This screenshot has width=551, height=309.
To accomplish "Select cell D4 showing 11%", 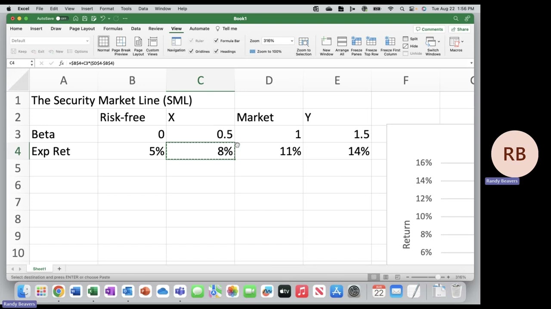I will pyautogui.click(x=269, y=151).
